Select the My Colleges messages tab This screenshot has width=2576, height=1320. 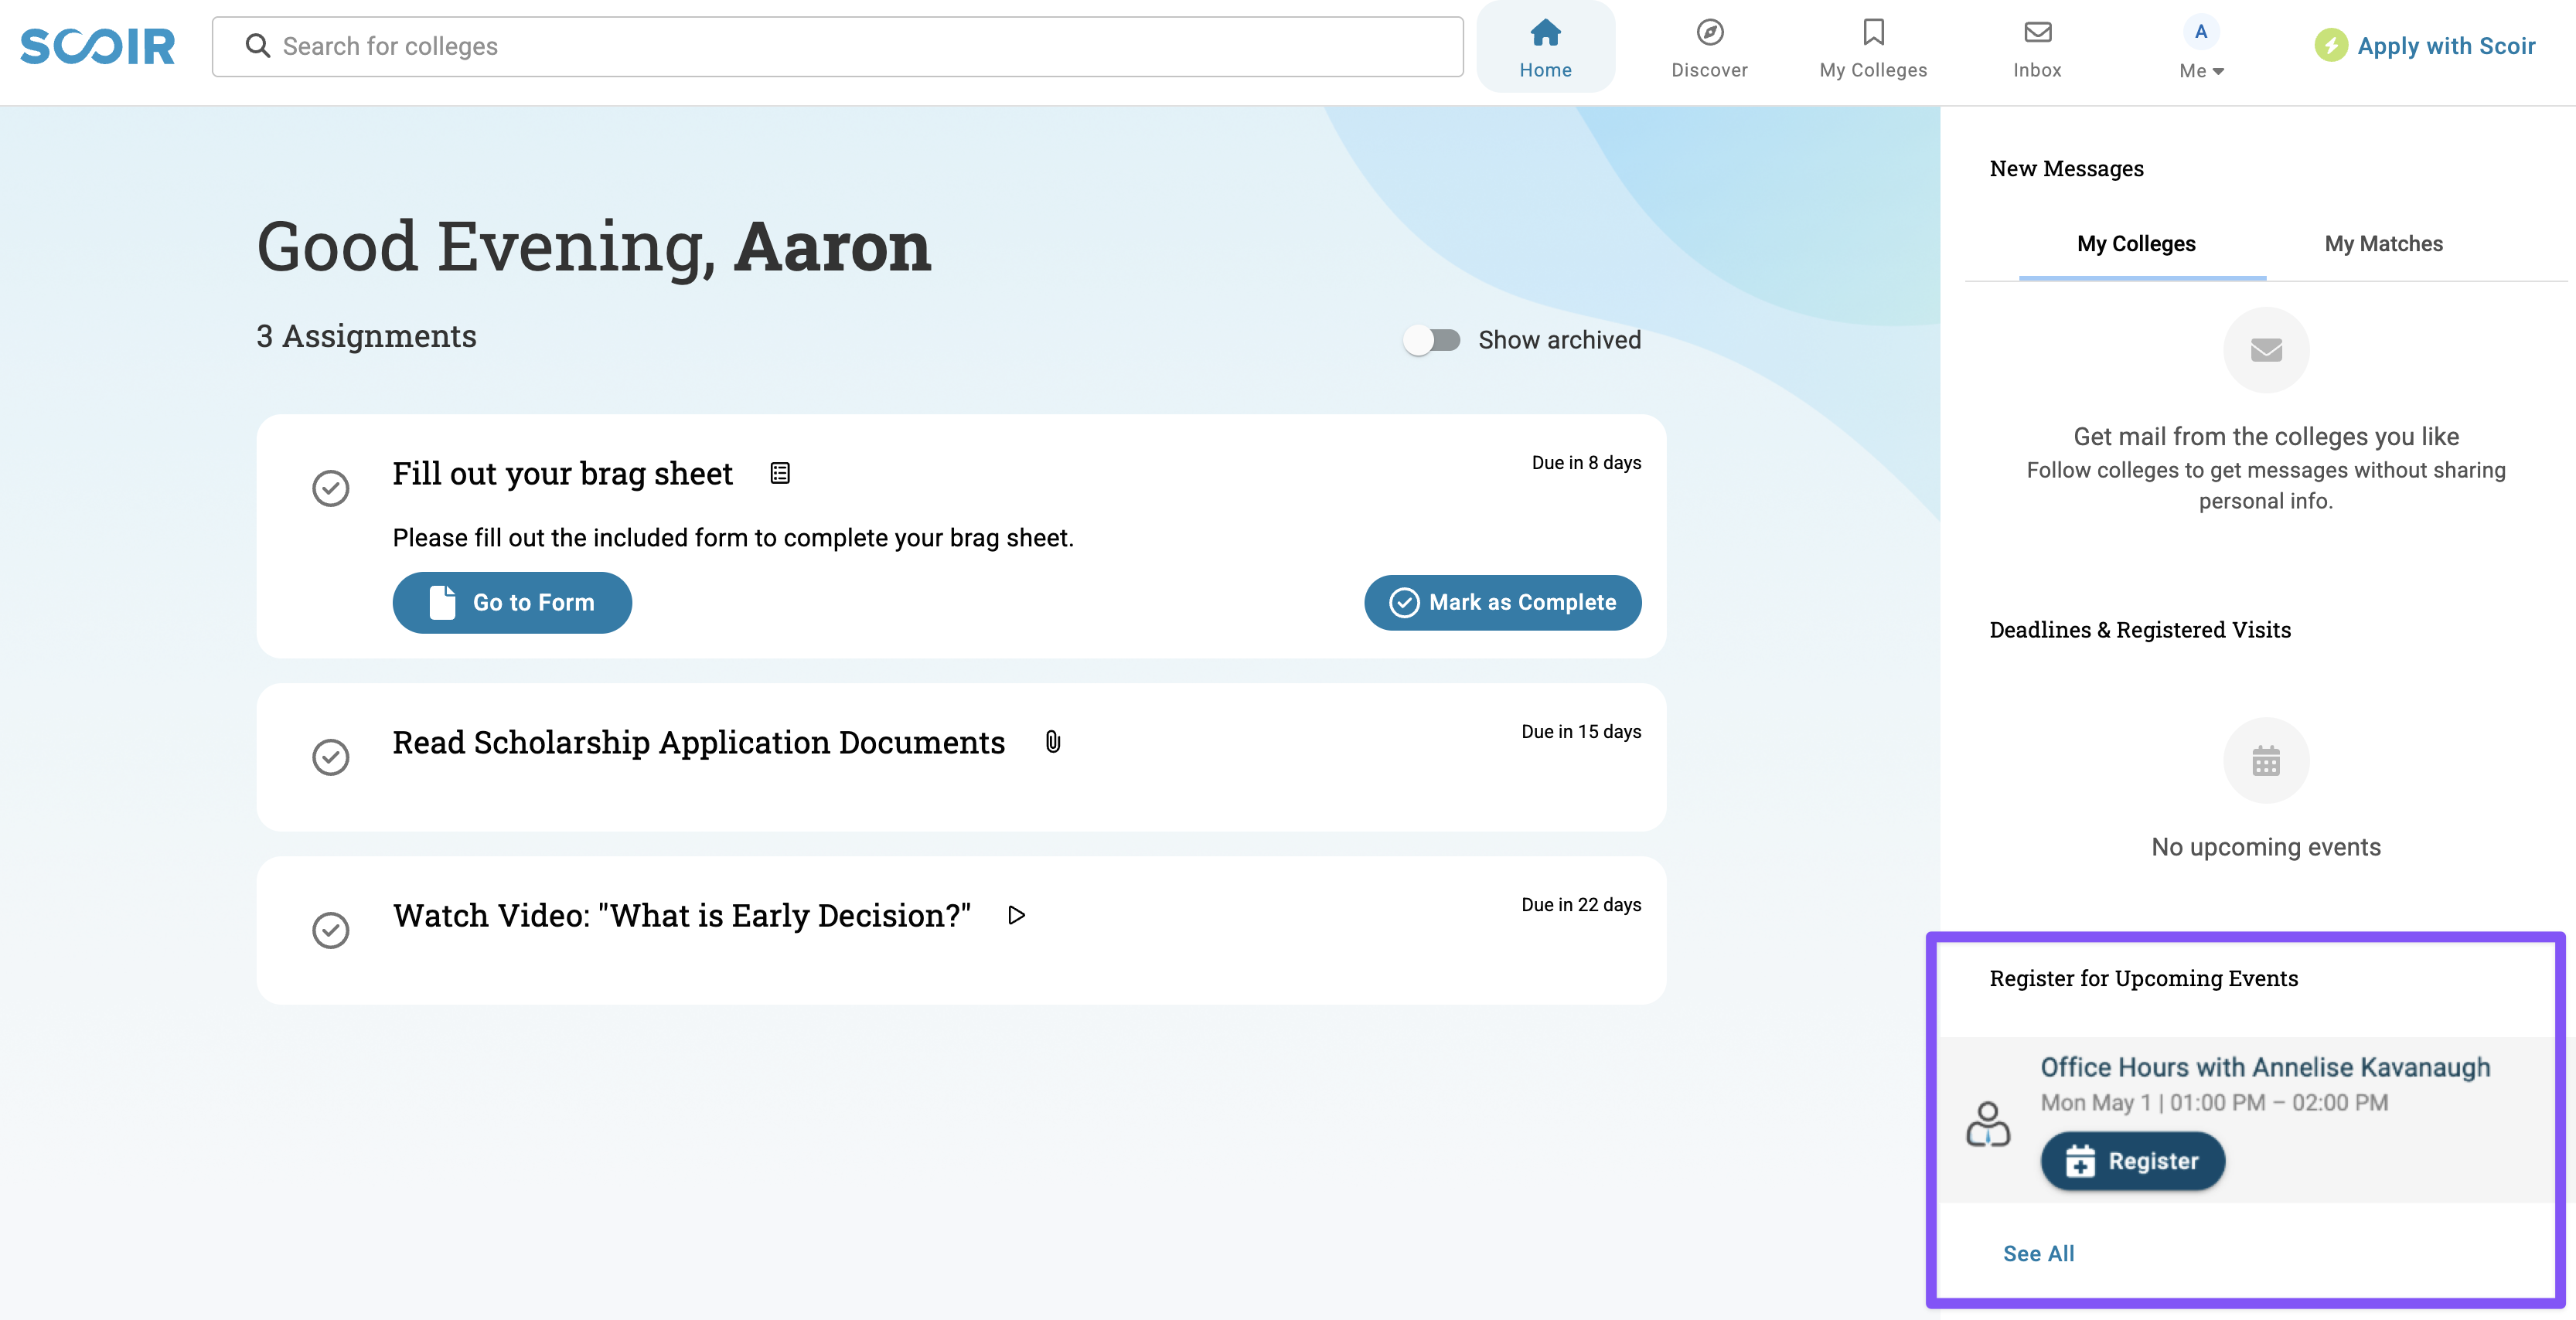(2136, 244)
